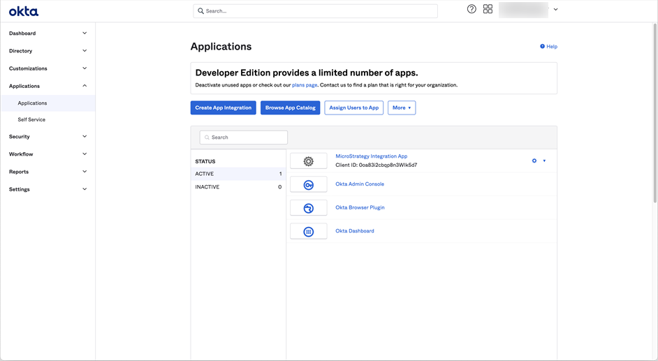Click Browse App Catalog button
This screenshot has height=361, width=658.
pyautogui.click(x=290, y=108)
